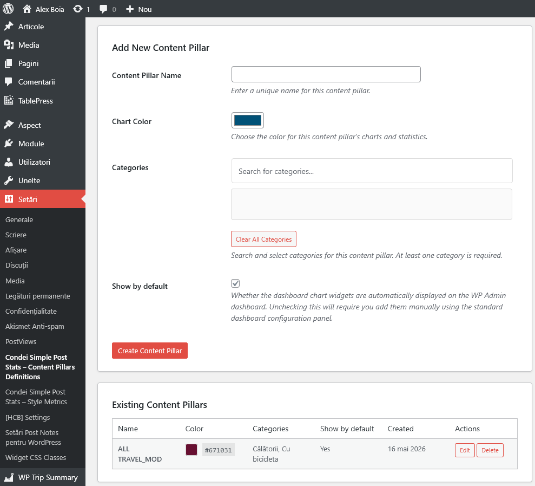Viewport: 535px width, 486px height.
Task: Open the Chart Color picker swatch
Action: [248, 120]
